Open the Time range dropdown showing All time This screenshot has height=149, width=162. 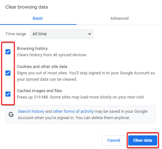pyautogui.click(x=62, y=34)
